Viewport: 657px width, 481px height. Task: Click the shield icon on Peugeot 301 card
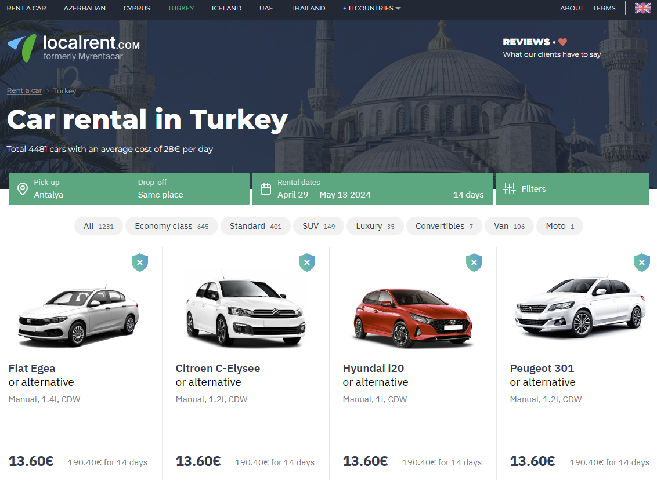(x=641, y=263)
